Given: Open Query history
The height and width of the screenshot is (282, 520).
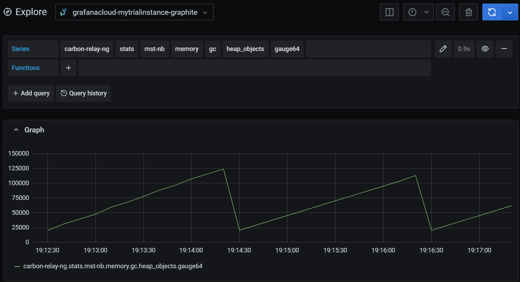Looking at the screenshot, I should (83, 93).
